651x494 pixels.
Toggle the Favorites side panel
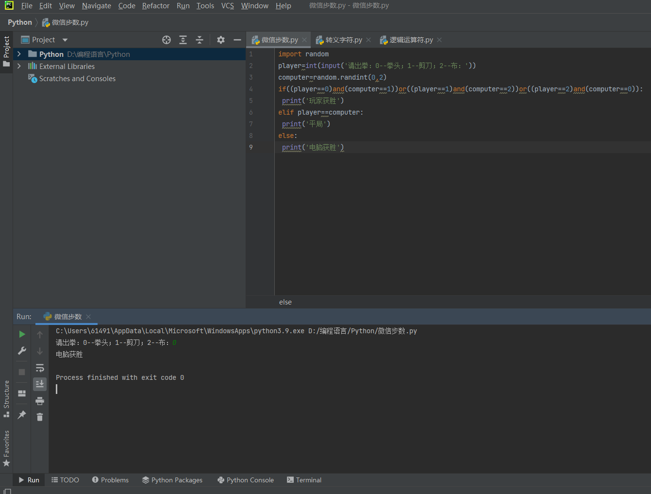[x=6, y=449]
